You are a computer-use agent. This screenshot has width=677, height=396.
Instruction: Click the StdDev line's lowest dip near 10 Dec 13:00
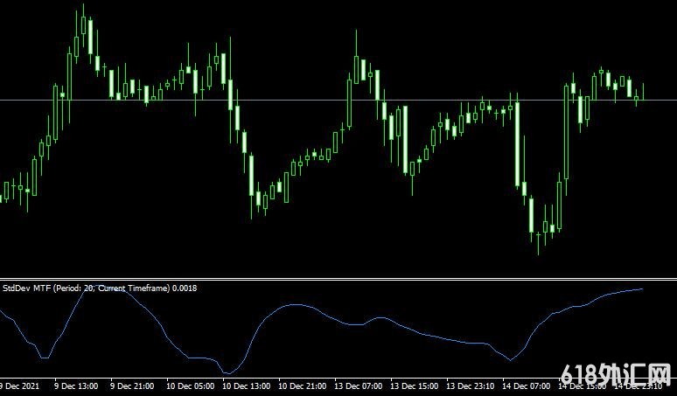[x=229, y=372]
